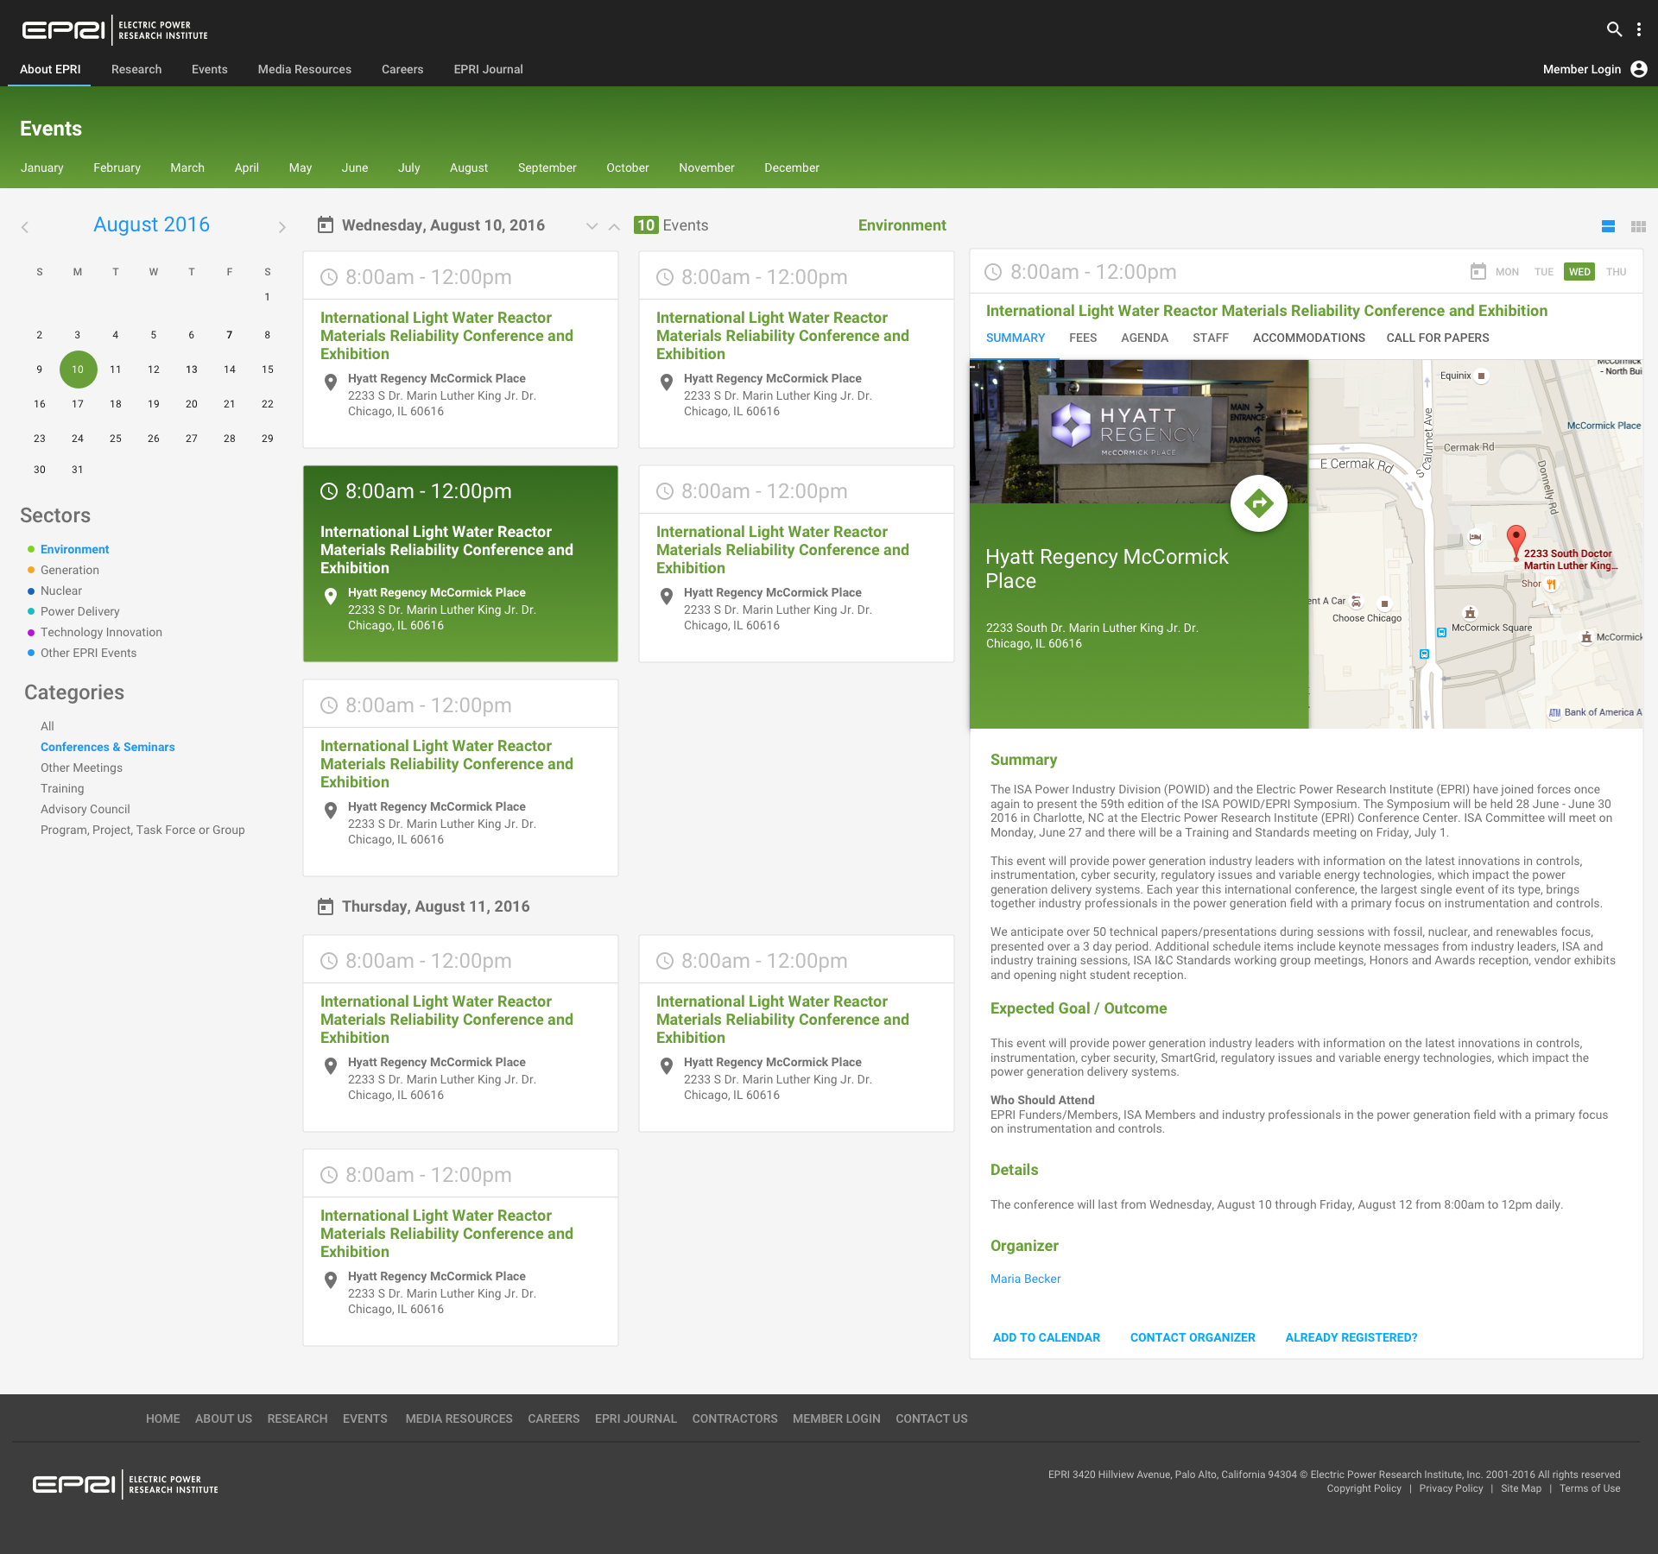
Task: Open organizer Maria Becker link
Action: (1025, 1279)
